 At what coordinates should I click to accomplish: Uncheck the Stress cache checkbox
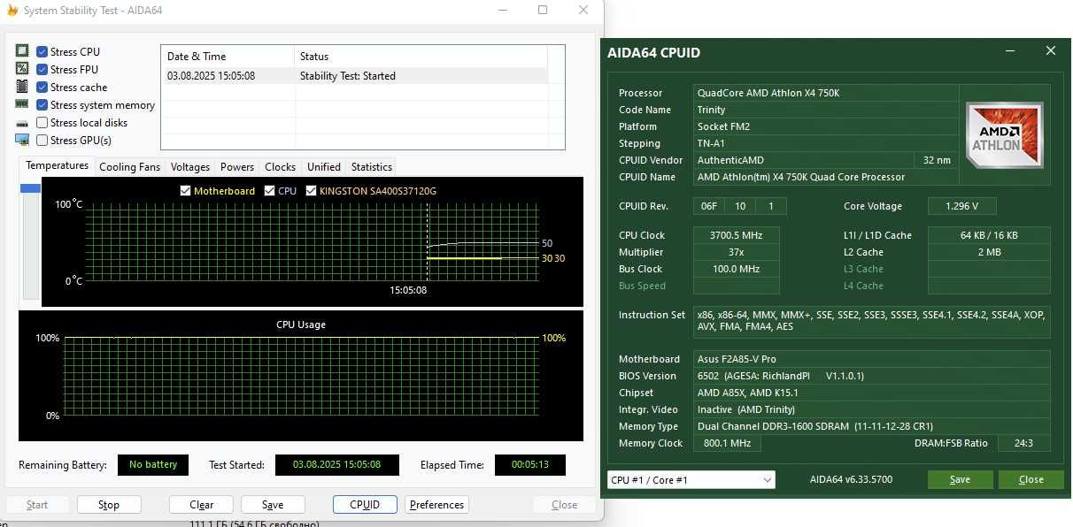42,87
